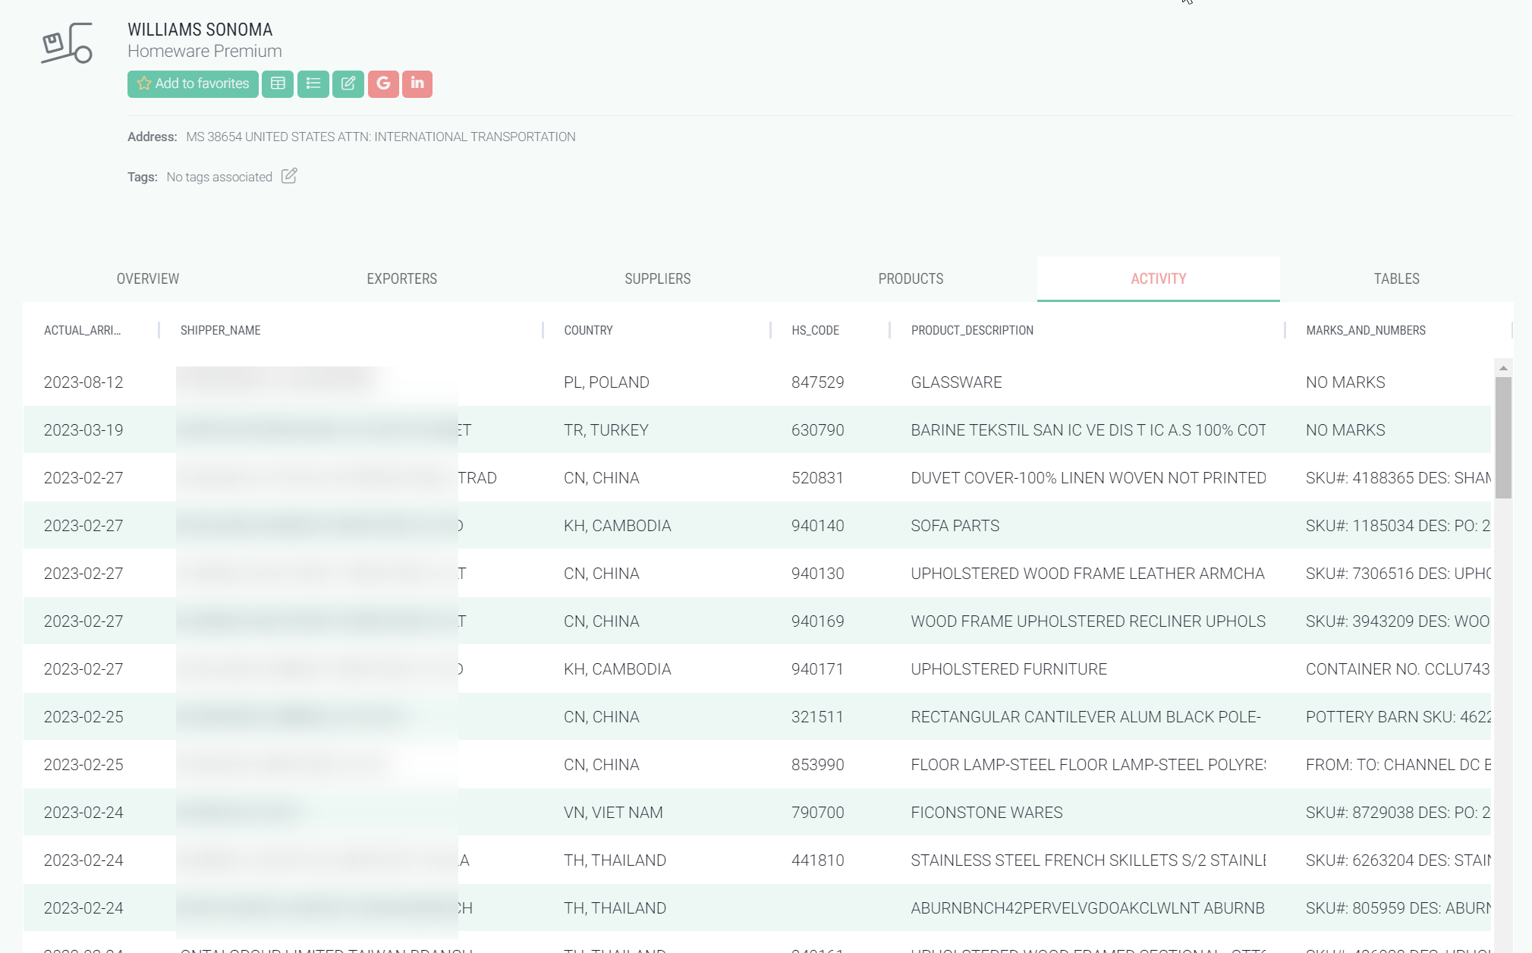Click ABURNBNCH42PERVELVGDOAKCLWLNT description cell
The height and width of the screenshot is (953, 1532).
click(1088, 908)
